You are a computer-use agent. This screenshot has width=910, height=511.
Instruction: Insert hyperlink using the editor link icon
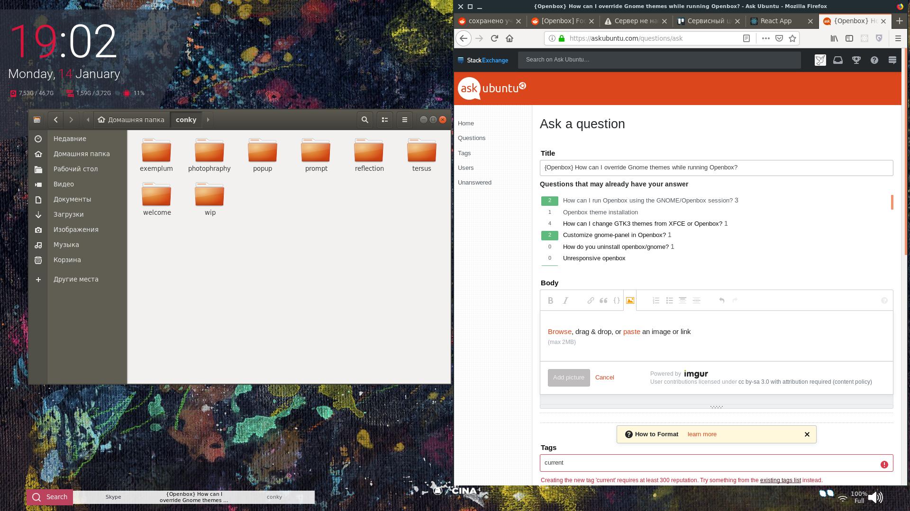[591, 300]
